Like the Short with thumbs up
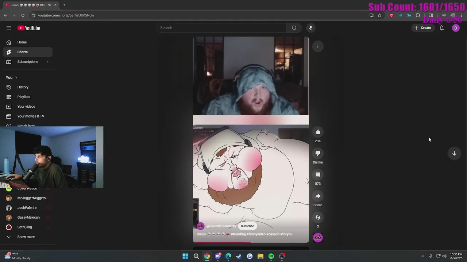 tap(318, 132)
